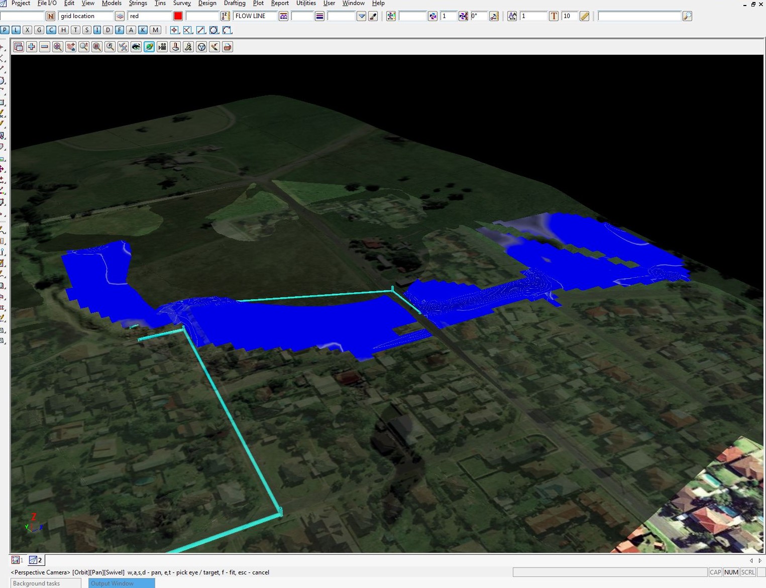
Task: Open the eye view settings tool
Action: tap(136, 47)
